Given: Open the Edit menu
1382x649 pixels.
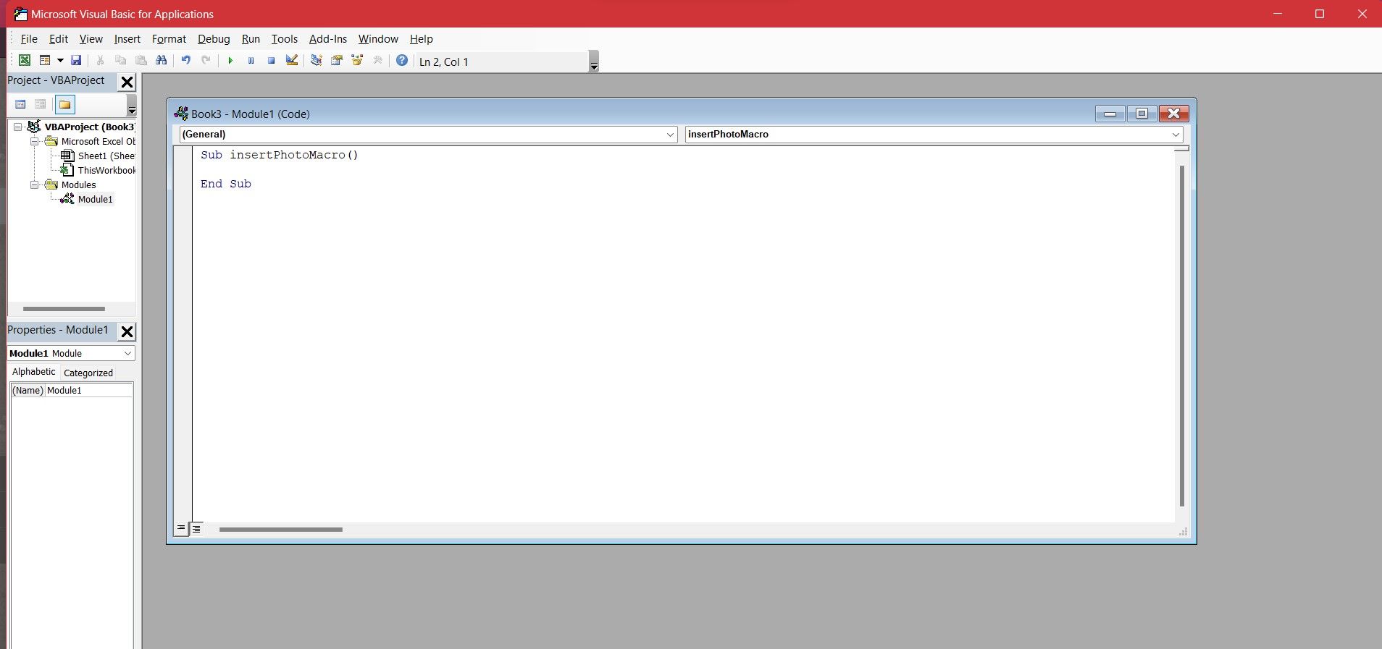Looking at the screenshot, I should [x=59, y=39].
